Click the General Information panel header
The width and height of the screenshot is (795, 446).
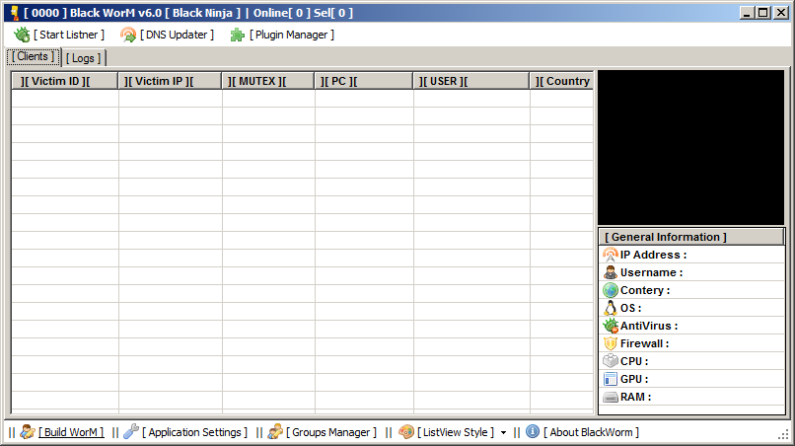690,237
